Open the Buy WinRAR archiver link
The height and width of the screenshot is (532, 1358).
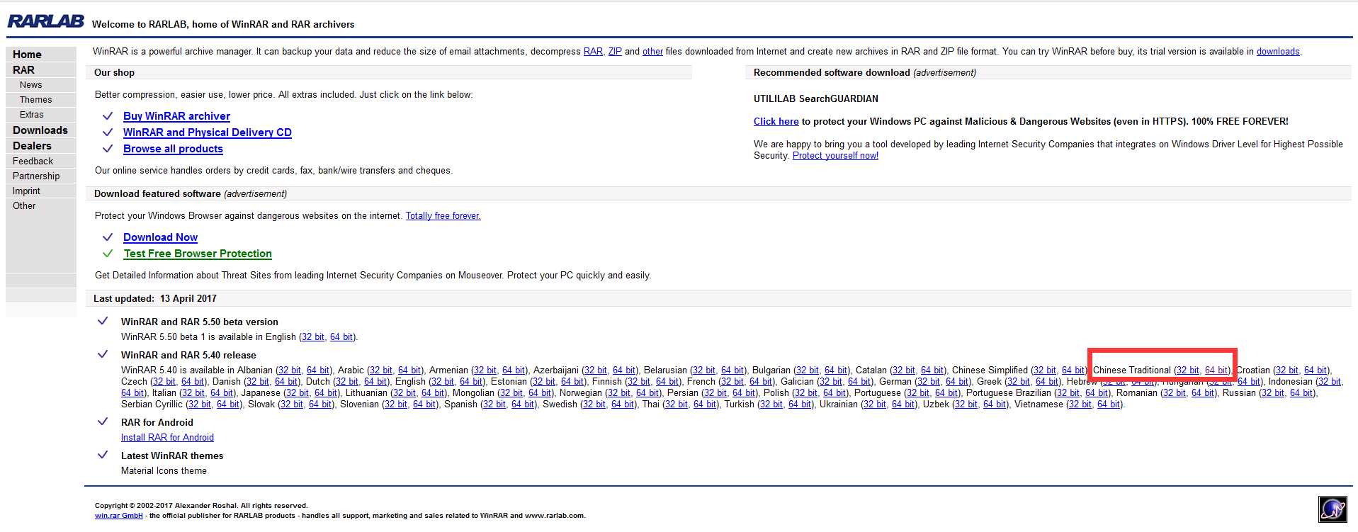pos(176,116)
